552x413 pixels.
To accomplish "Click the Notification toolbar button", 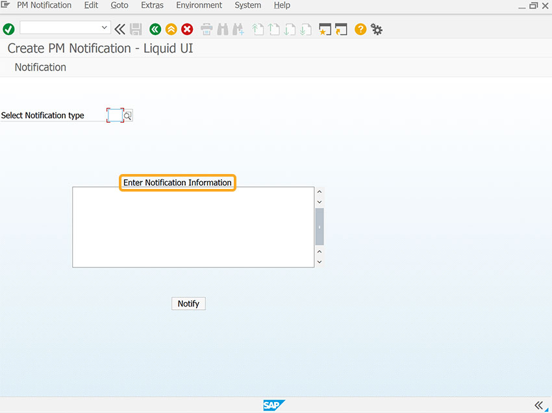I will click(x=40, y=68).
